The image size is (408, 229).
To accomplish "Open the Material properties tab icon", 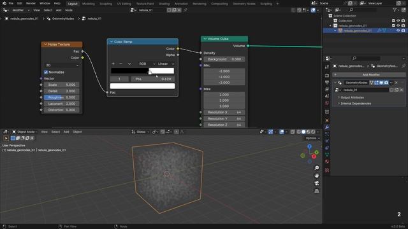I will (327, 162).
